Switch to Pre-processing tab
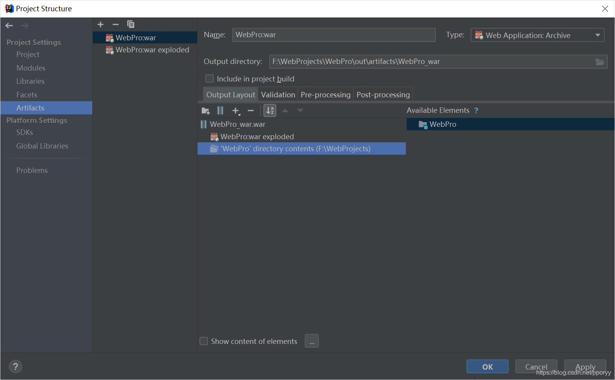The height and width of the screenshot is (380, 615). (326, 95)
